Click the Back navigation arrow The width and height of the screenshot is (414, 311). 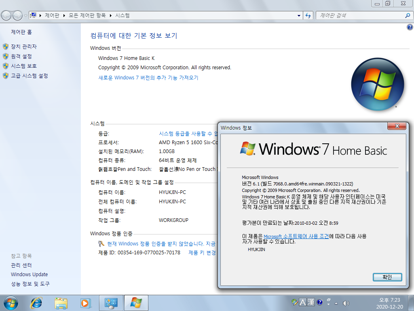[6, 16]
